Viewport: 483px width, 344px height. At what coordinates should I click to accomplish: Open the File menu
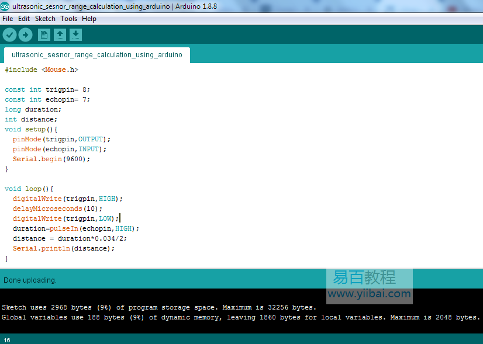(8, 19)
